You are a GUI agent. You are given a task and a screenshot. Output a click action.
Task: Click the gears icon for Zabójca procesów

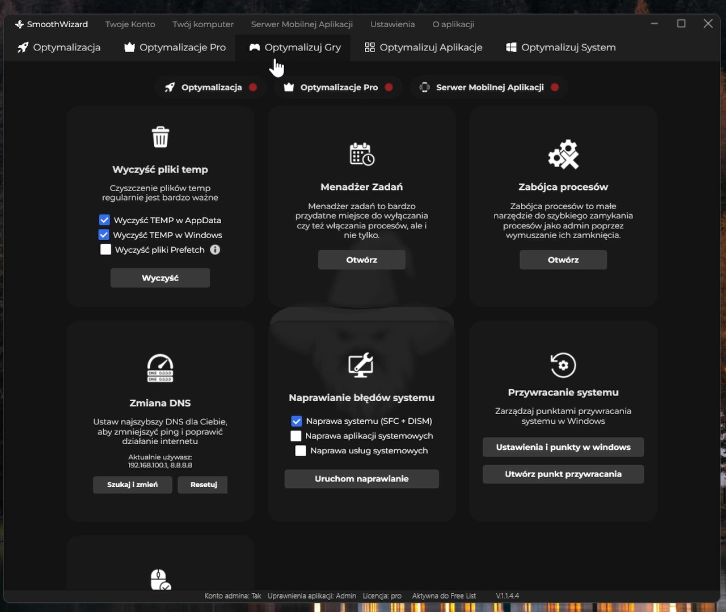[563, 155]
